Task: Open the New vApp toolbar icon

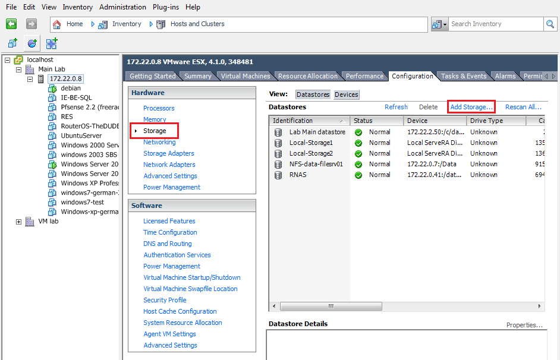Action: click(x=51, y=43)
